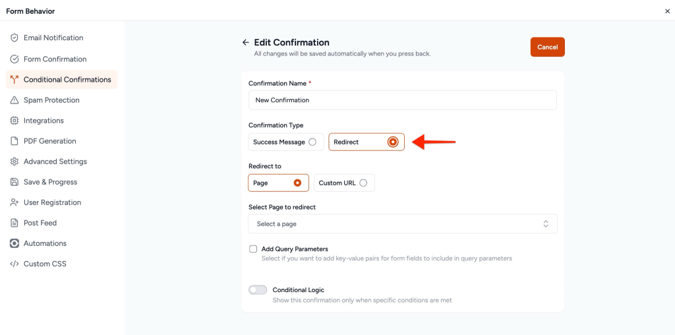Open the Automations settings
Viewport: 675px width, 335px height.
(x=45, y=243)
